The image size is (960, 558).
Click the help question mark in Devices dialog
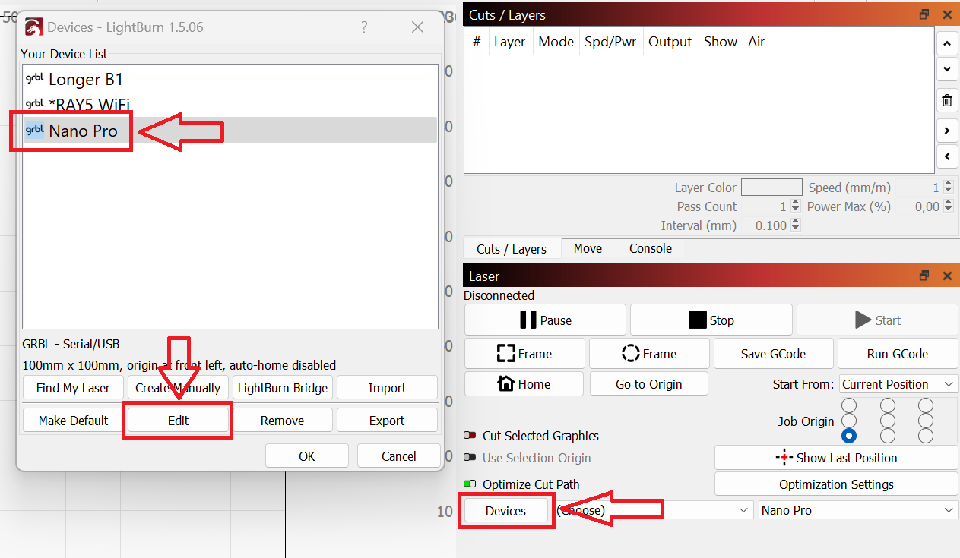(x=365, y=27)
